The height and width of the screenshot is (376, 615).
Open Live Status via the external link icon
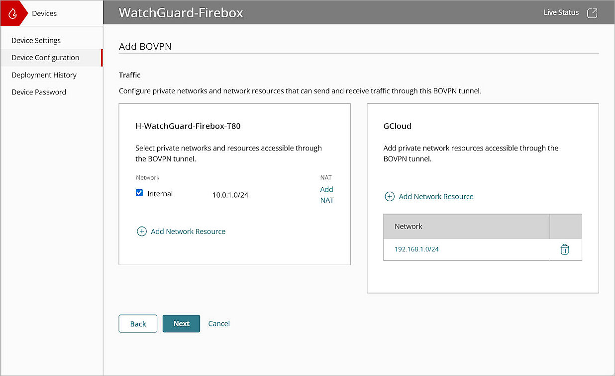pyautogui.click(x=592, y=13)
